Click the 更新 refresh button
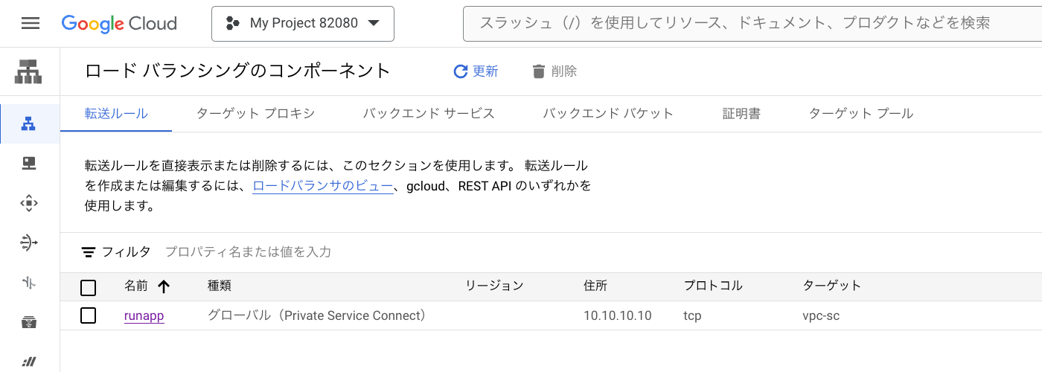Image resolution: width=1042 pixels, height=372 pixels. tap(476, 71)
